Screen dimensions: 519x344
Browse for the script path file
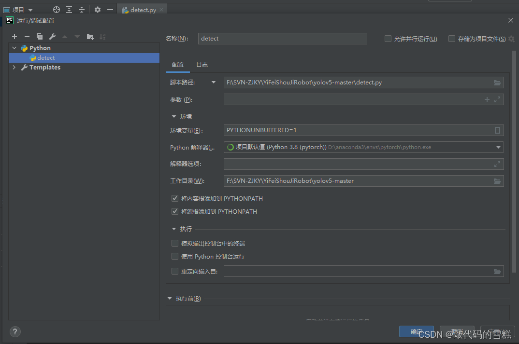click(497, 82)
